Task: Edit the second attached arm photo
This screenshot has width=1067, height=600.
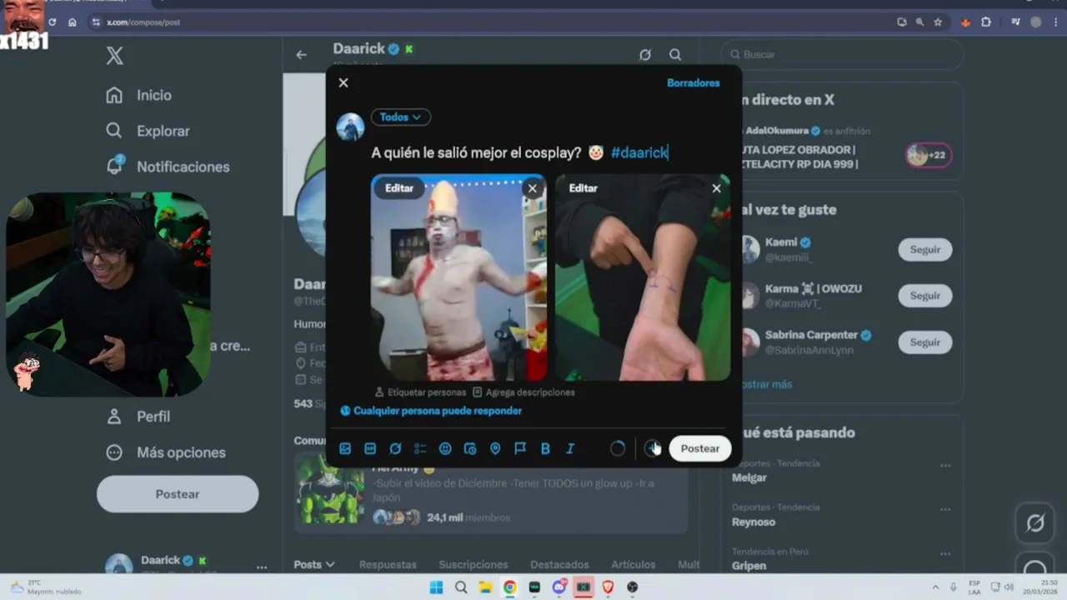Action: click(584, 188)
